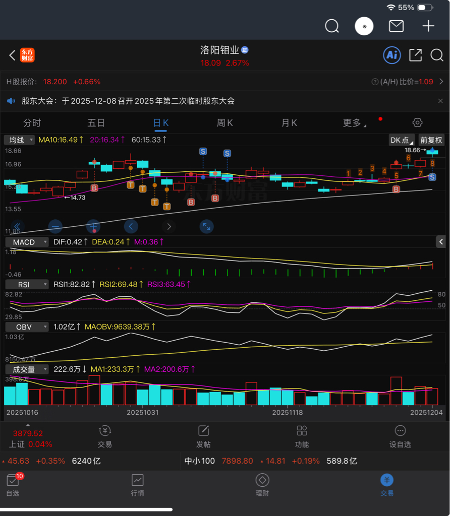The height and width of the screenshot is (516, 450).
Task: Tap the 中小100 index ticker
Action: [271, 461]
